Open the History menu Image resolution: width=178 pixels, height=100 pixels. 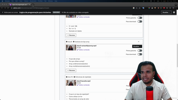coord(26,1)
